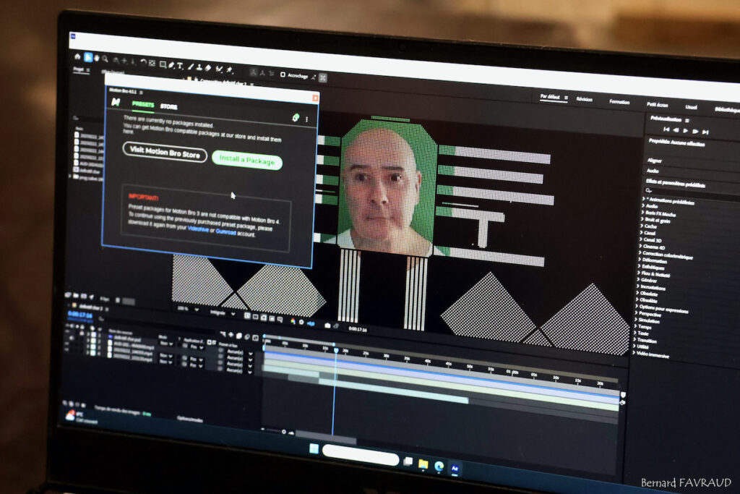The image size is (740, 494).
Task: Expand the Vidéo immersive effects category
Action: tap(634, 353)
